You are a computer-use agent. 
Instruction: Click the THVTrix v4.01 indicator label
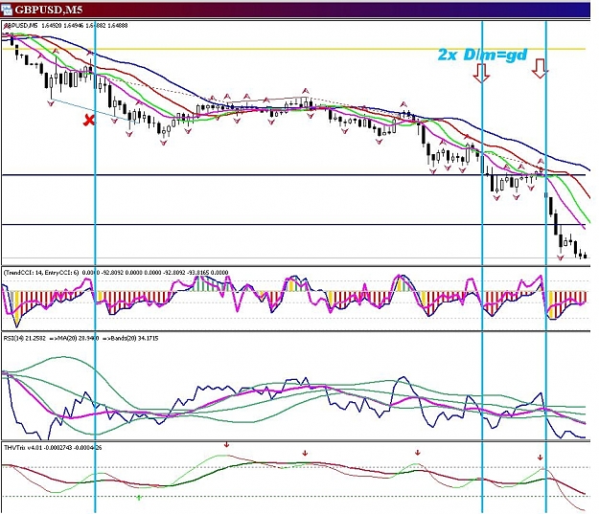(x=53, y=447)
